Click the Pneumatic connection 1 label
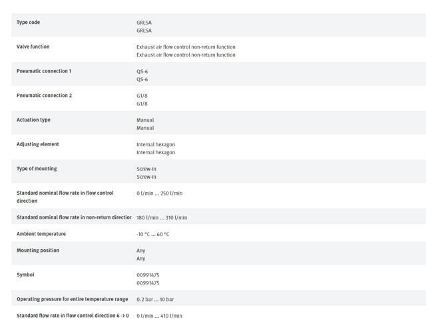The image size is (426, 319). click(44, 71)
